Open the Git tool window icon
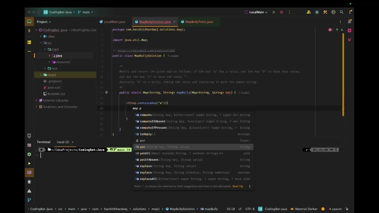The image size is (379, 213). click(x=29, y=200)
